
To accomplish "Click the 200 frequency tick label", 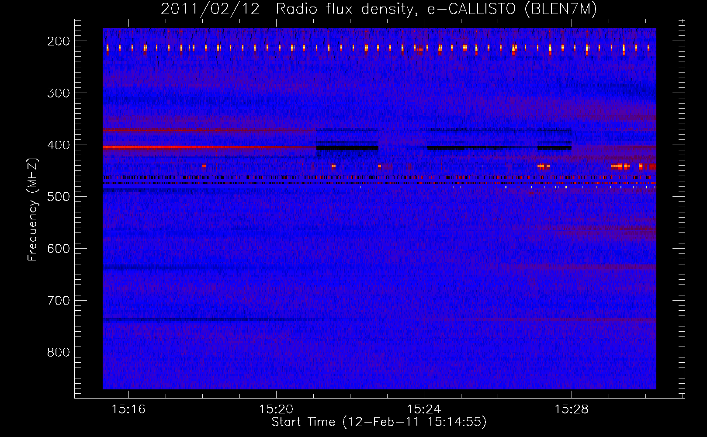I will point(59,41).
